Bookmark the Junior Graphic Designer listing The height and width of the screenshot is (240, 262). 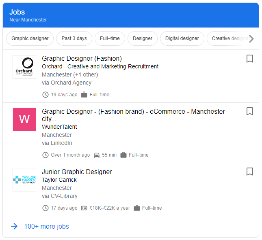(250, 172)
